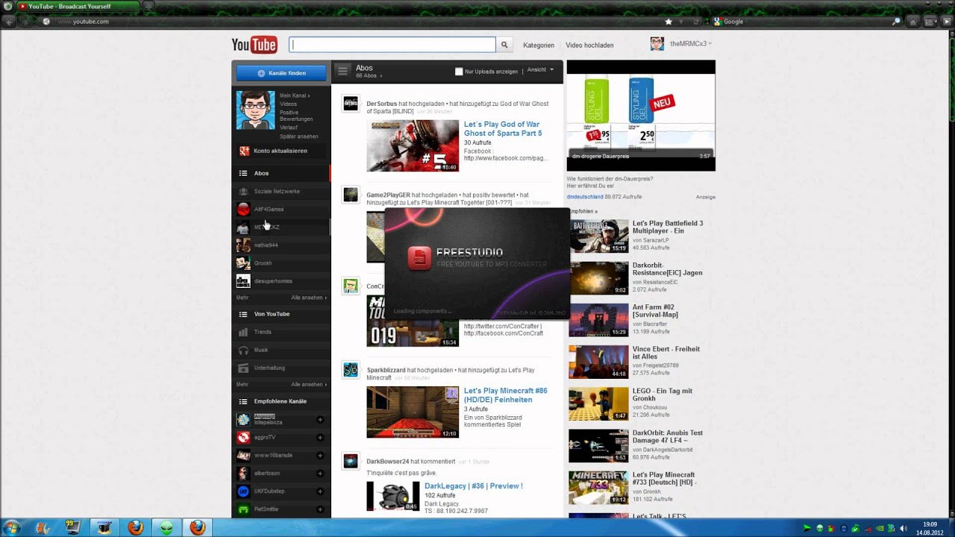This screenshot has width=955, height=537.
Task: Click the youtube.com address bar
Action: [358, 22]
